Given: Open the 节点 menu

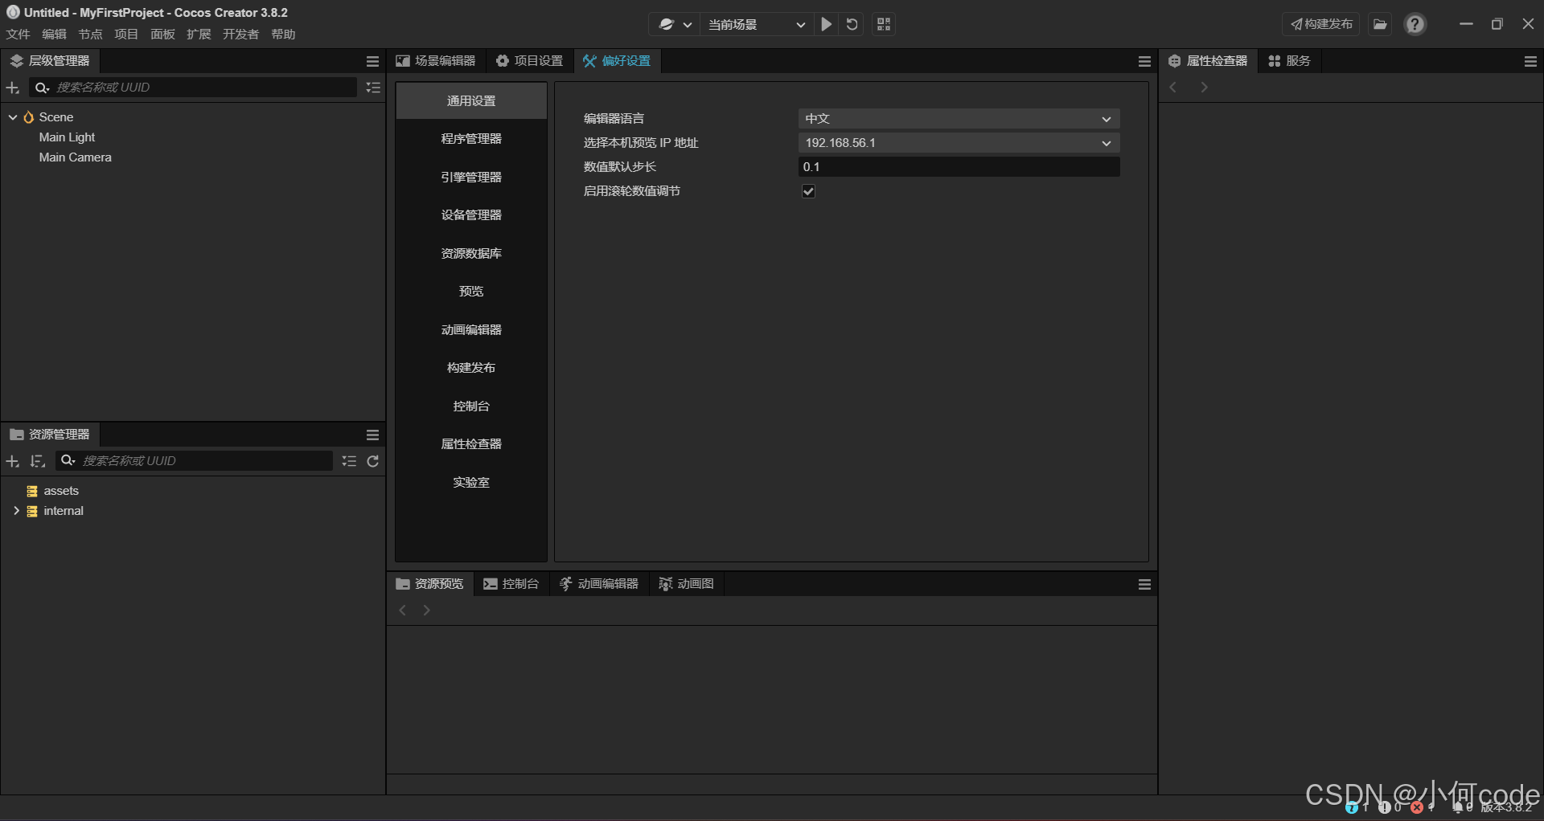Looking at the screenshot, I should 90,35.
